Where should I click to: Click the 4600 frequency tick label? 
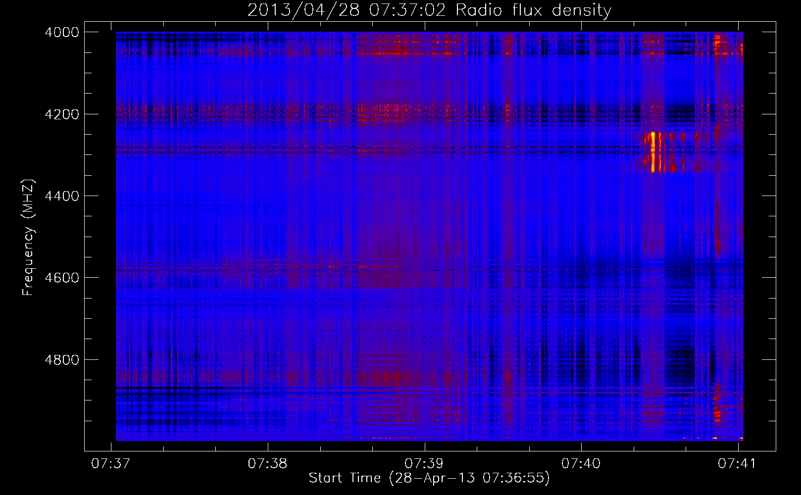pos(62,278)
